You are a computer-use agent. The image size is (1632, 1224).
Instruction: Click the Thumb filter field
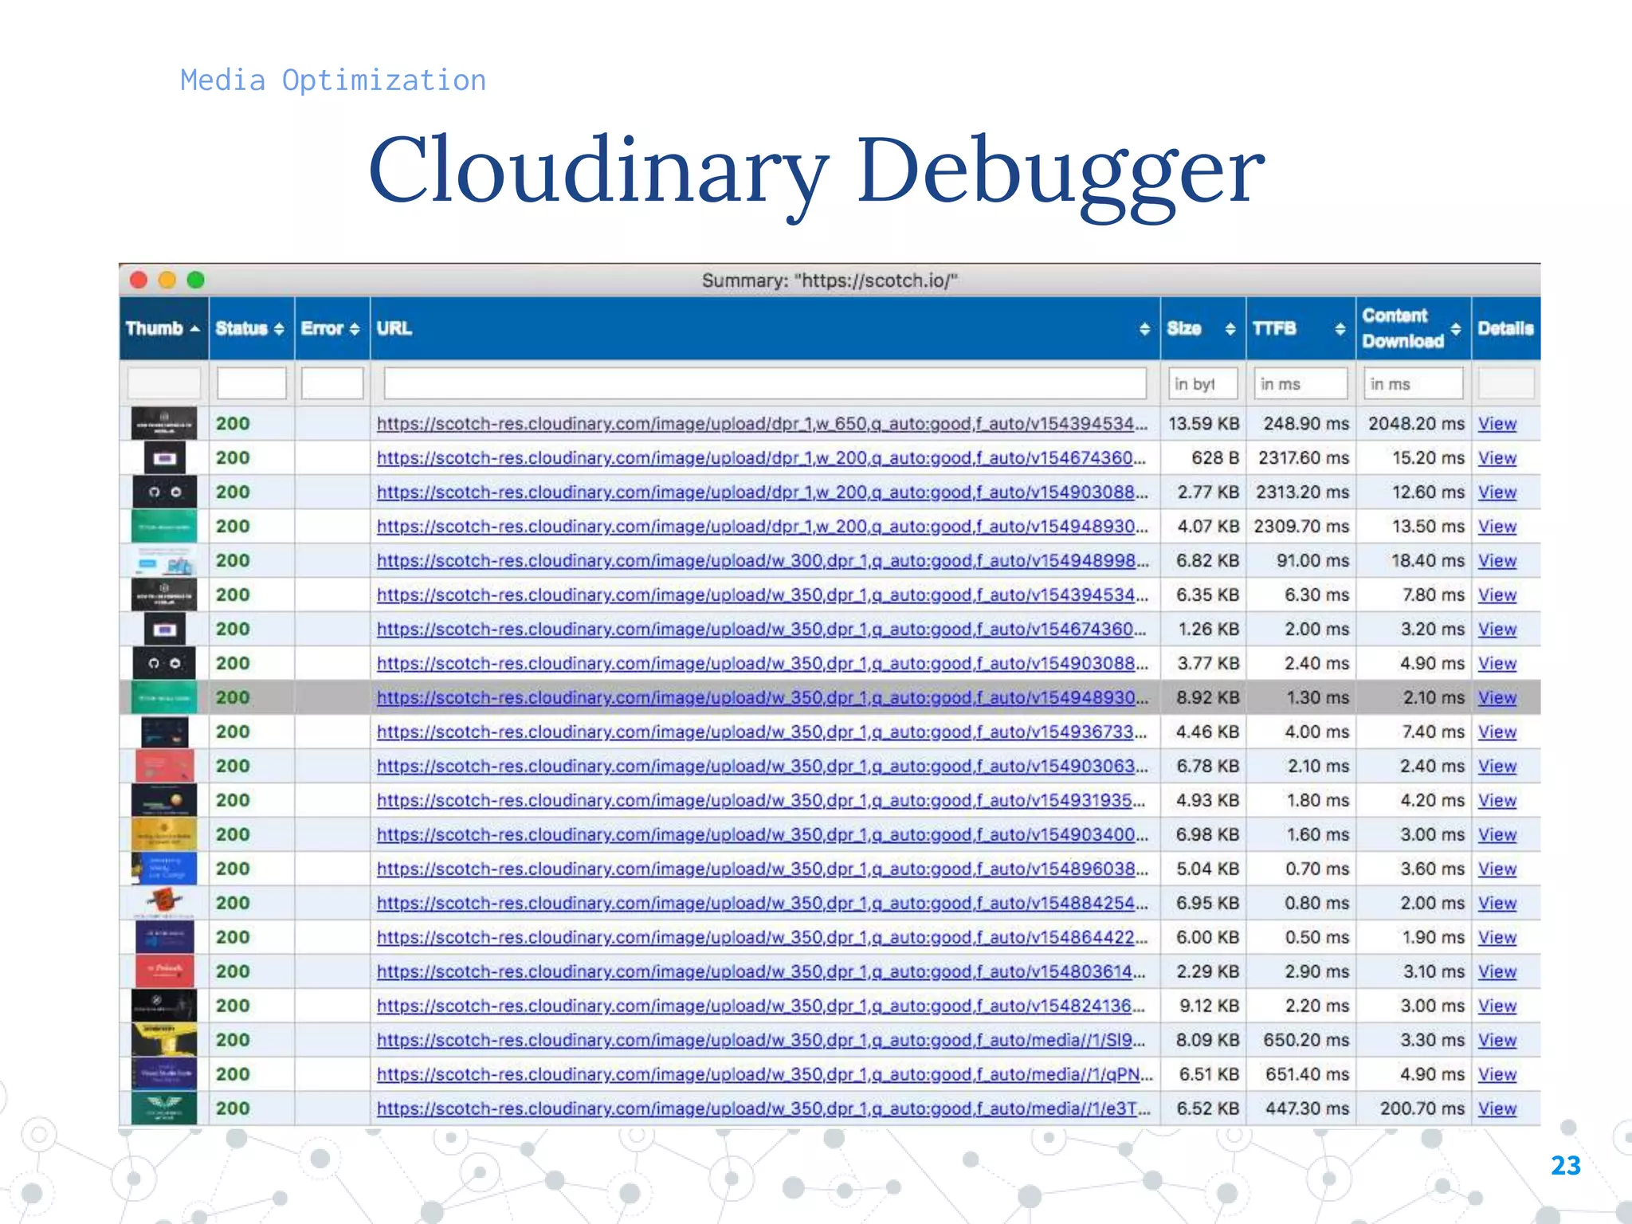click(163, 383)
